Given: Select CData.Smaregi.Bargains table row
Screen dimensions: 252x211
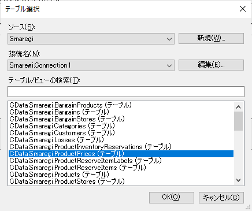Looking at the screenshot, I should click(x=121, y=112).
